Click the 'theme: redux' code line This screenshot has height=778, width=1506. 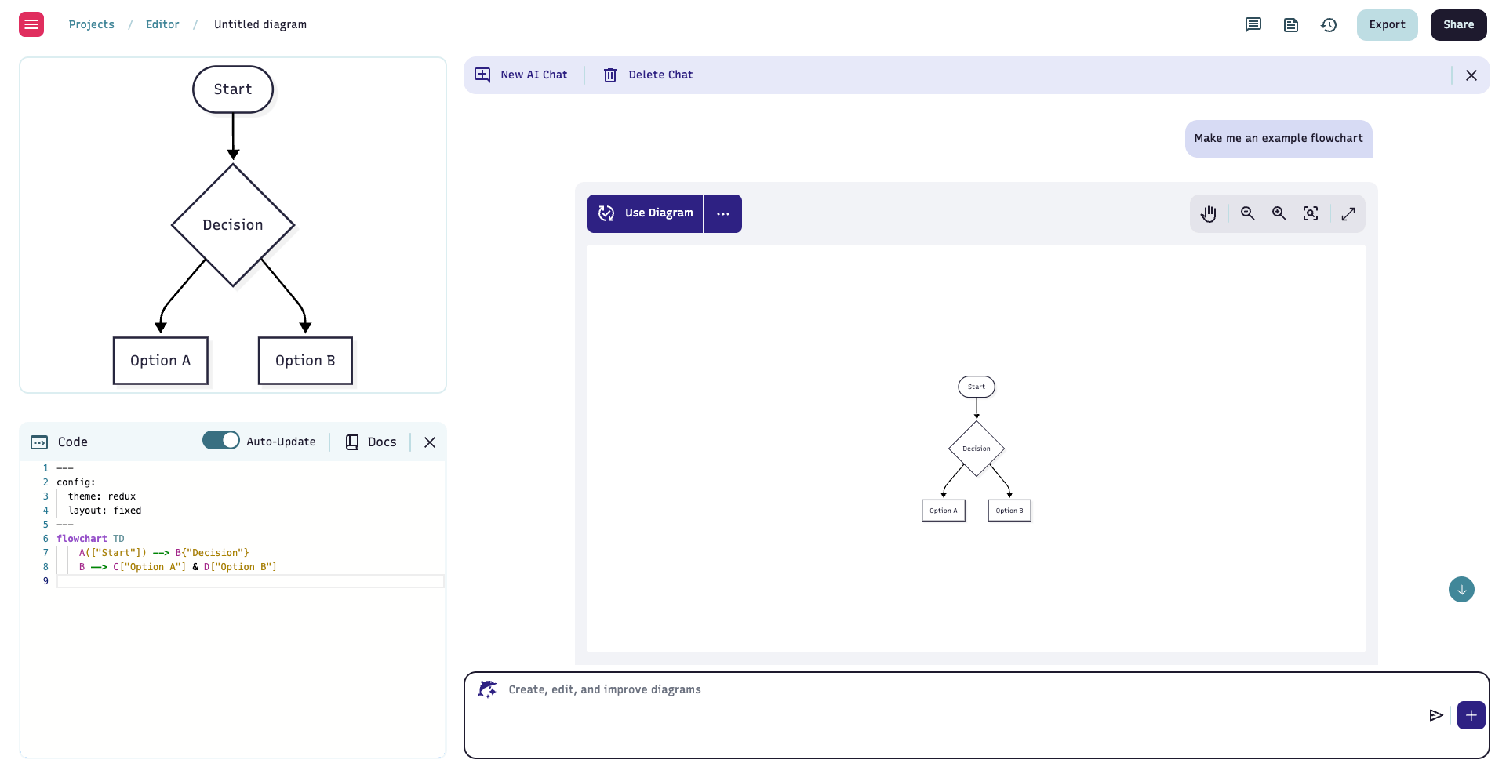point(102,496)
